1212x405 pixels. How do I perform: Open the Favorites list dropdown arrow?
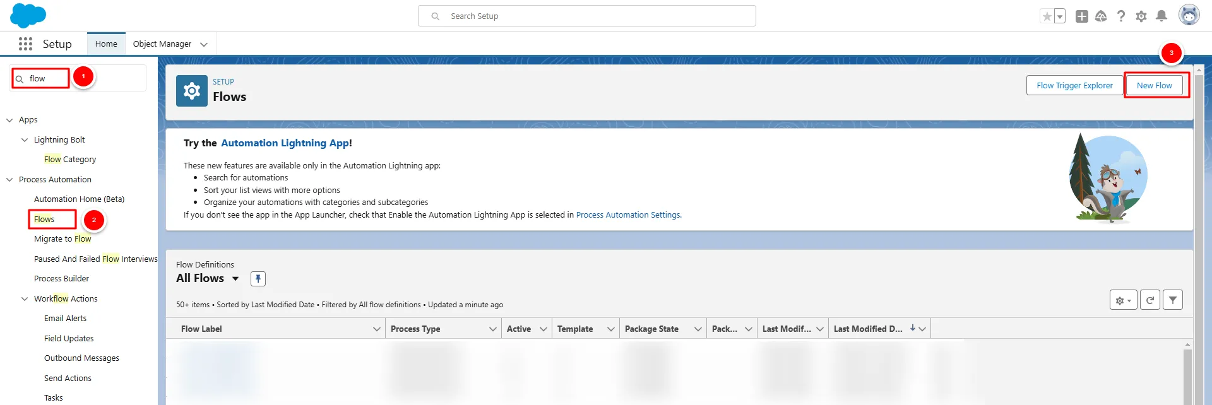point(1060,16)
